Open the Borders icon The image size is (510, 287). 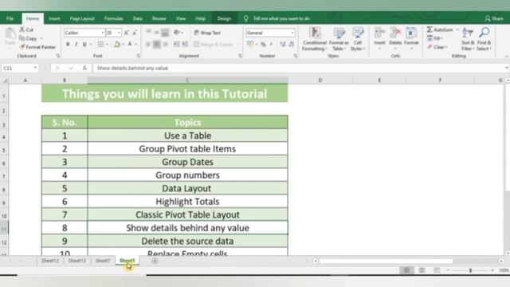point(100,45)
